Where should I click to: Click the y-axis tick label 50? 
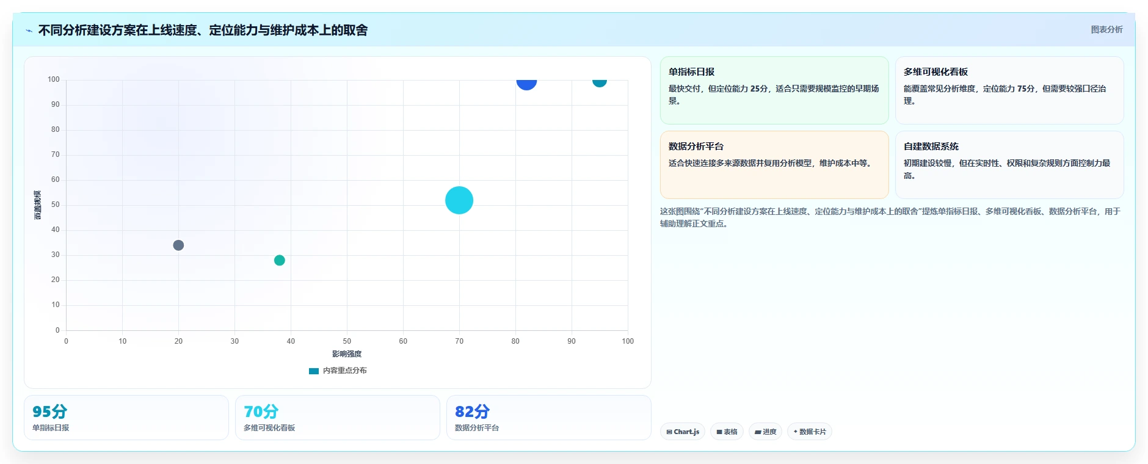point(56,205)
